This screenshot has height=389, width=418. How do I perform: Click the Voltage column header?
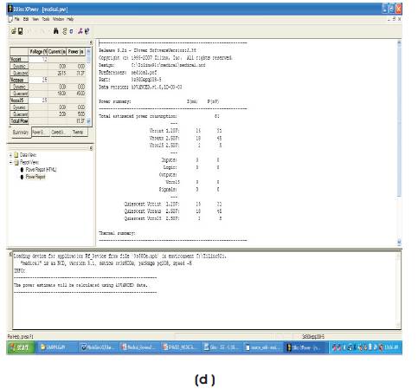38,52
